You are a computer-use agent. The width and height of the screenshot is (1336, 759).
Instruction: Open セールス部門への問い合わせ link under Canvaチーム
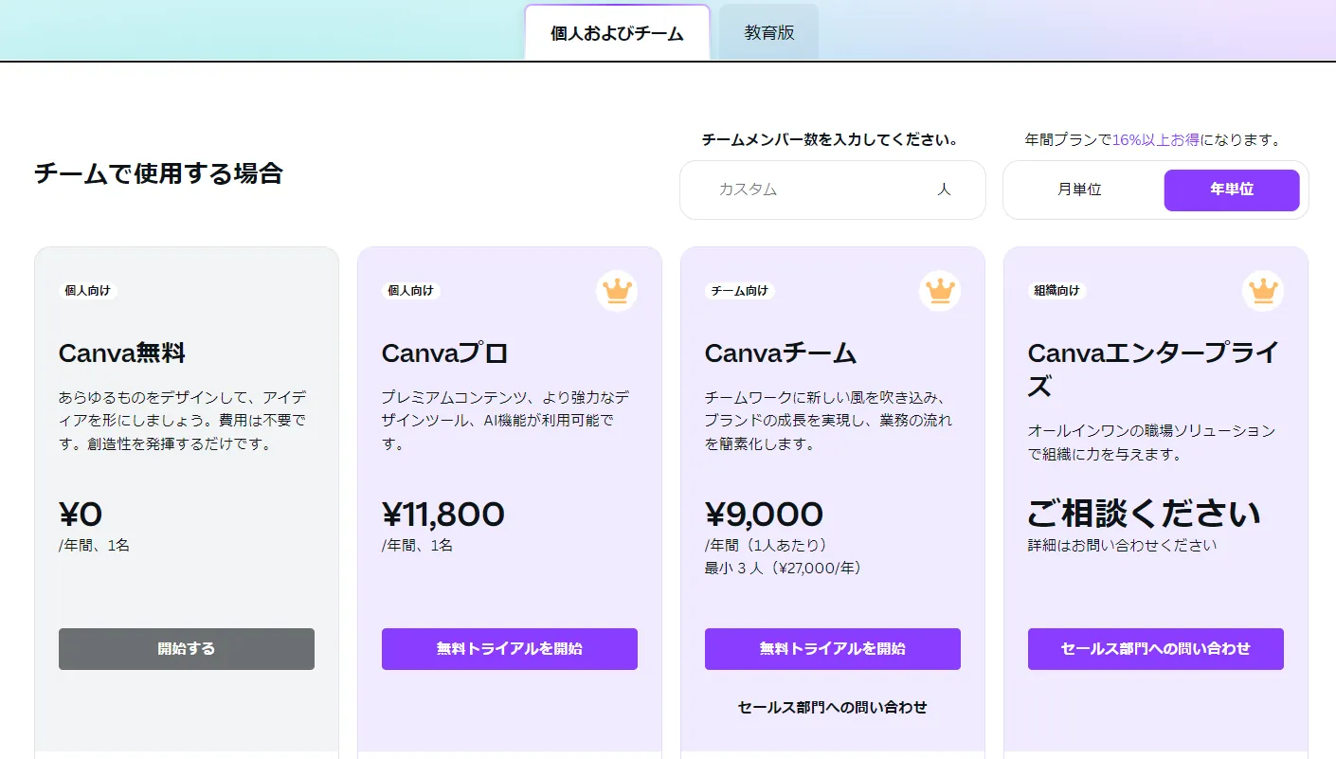[833, 707]
